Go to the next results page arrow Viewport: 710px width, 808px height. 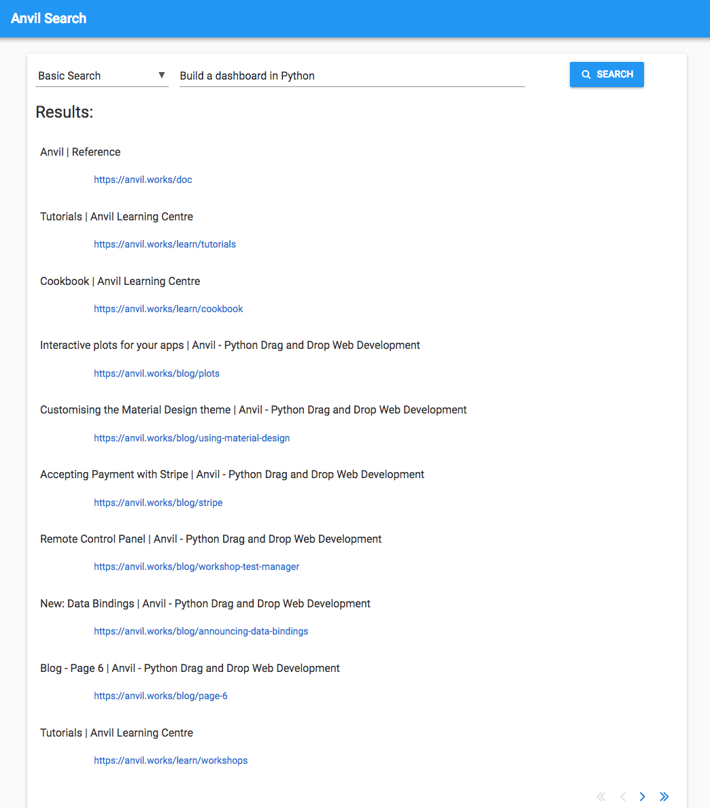(x=643, y=796)
